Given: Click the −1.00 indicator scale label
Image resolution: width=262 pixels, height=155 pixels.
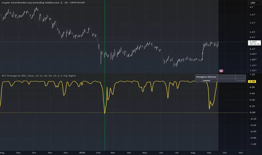Looking at the screenshot, I should (x=253, y=144).
